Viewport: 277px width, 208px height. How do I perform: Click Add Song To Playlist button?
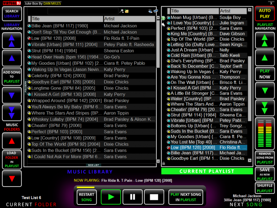point(12,77)
